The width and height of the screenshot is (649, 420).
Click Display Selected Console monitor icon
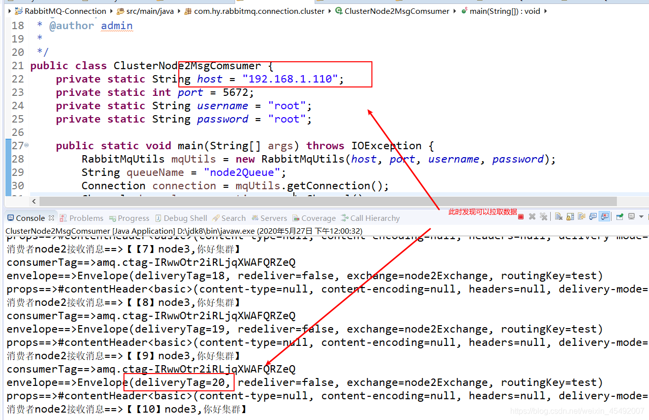coord(631,216)
